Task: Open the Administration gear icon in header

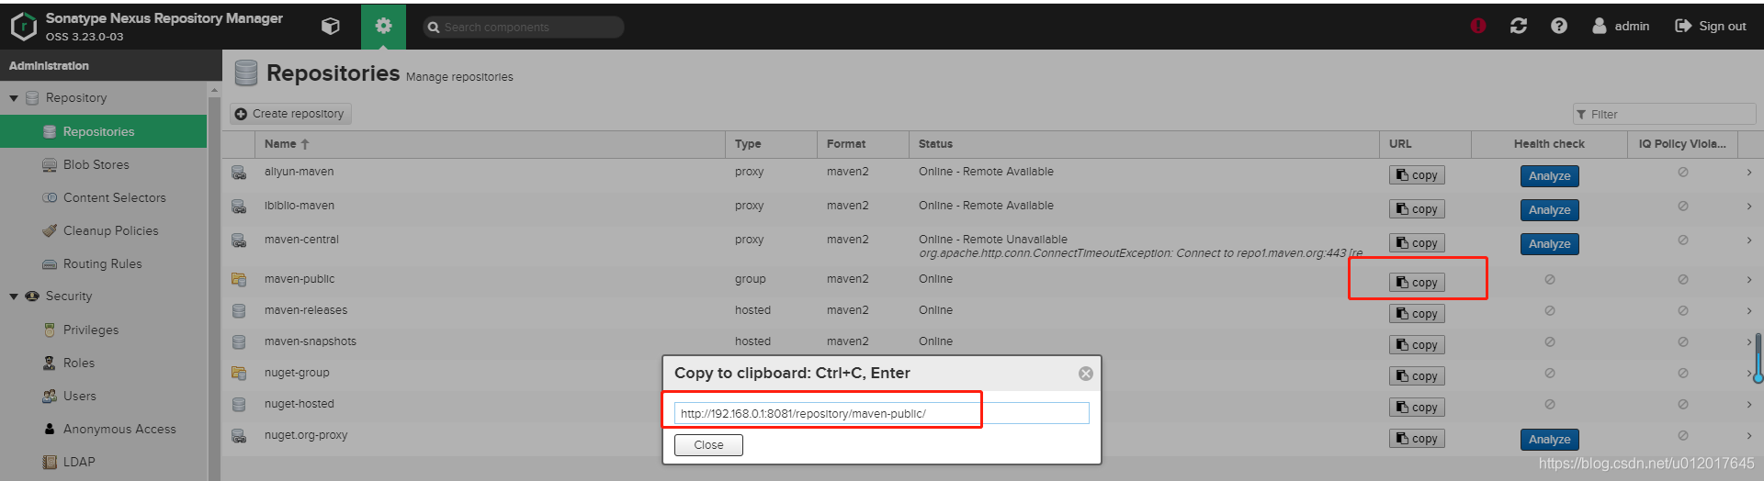Action: [x=383, y=27]
